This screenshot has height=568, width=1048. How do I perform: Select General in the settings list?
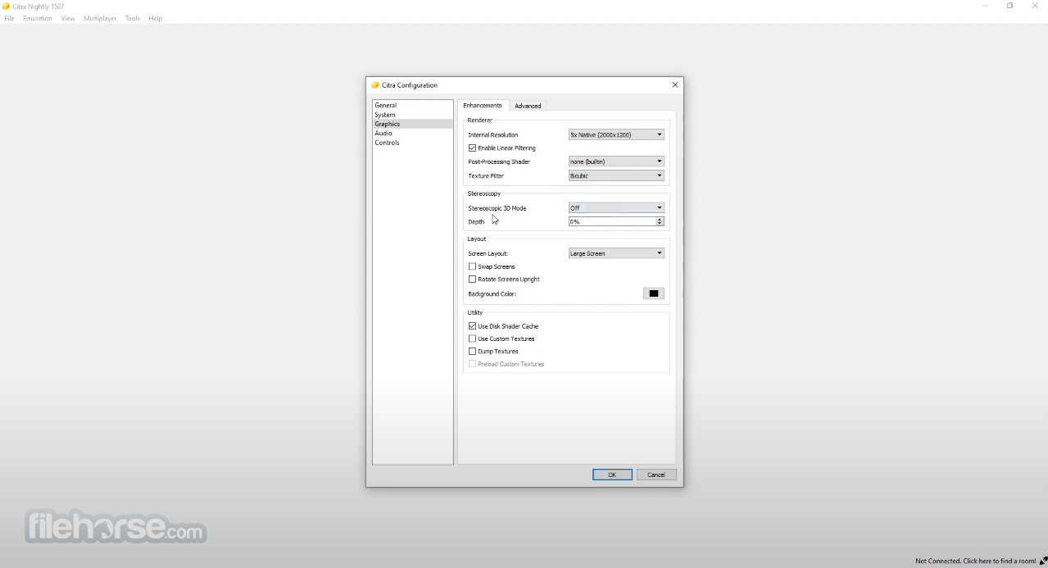pos(412,105)
